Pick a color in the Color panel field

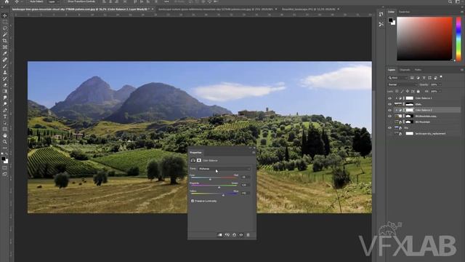click(424, 39)
